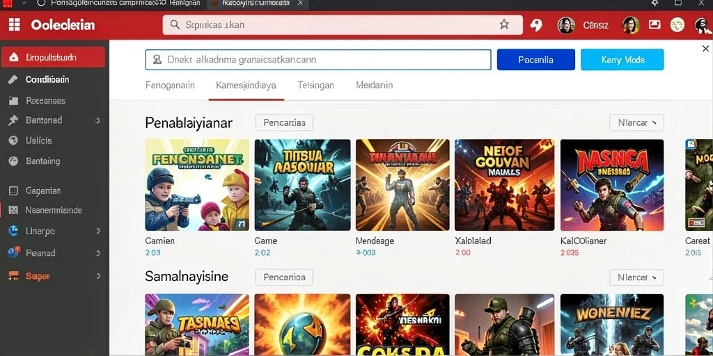Open the Titsua Nasoviar game thumbnail
The width and height of the screenshot is (713, 356).
coord(302,185)
